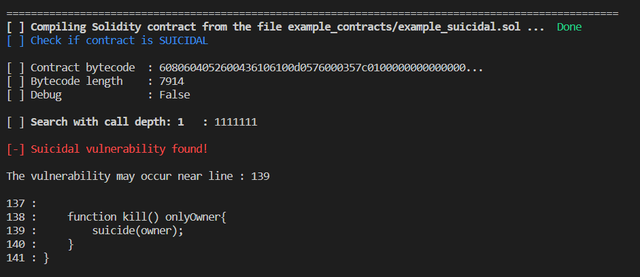Screen dimensions: 640x277
Task: Click the number 1111111 after call depth
Action: 235,122
